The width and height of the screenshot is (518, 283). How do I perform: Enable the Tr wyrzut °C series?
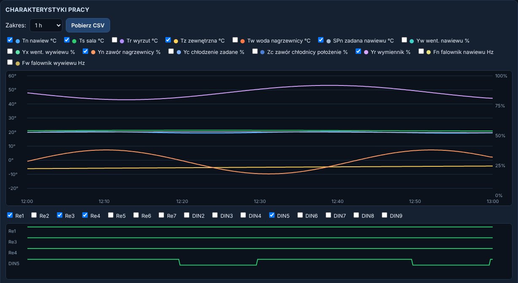click(x=114, y=40)
